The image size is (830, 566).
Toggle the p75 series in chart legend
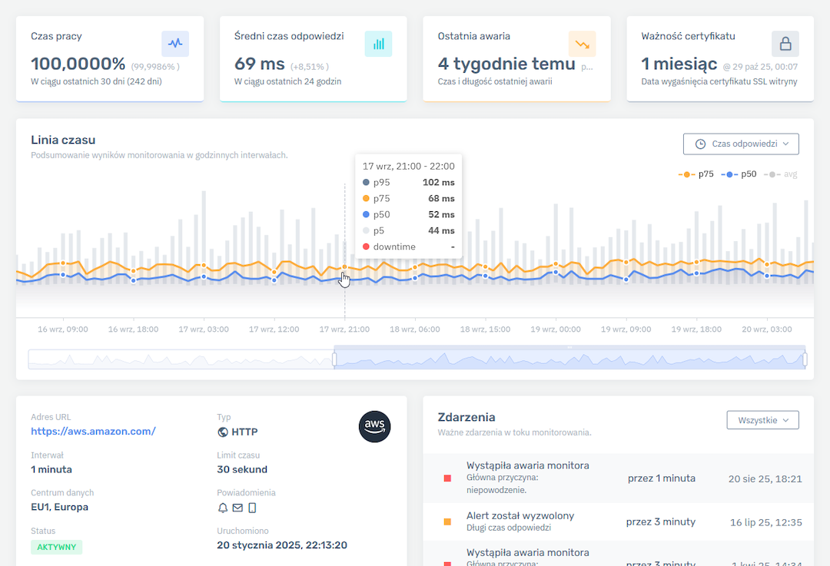[x=696, y=174]
